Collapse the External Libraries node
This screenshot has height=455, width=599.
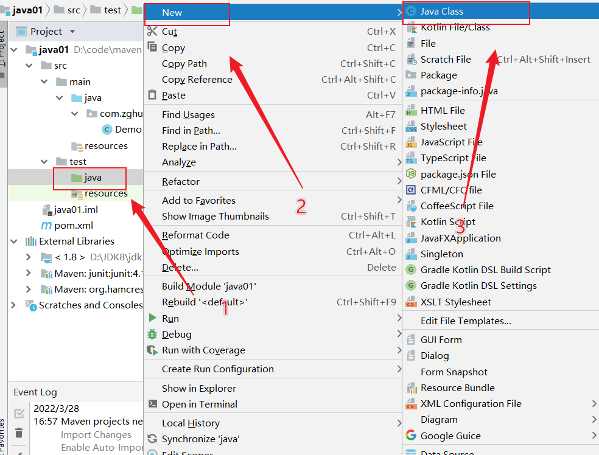coord(14,241)
